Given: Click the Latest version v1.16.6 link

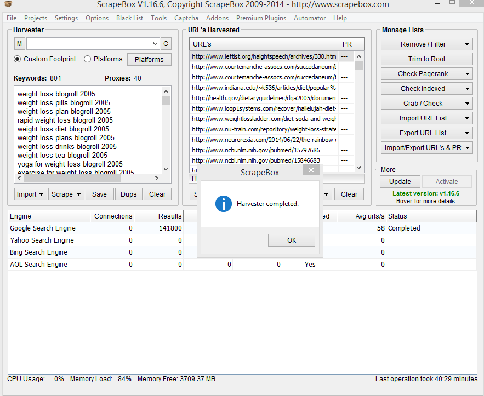Looking at the screenshot, I should click(426, 193).
